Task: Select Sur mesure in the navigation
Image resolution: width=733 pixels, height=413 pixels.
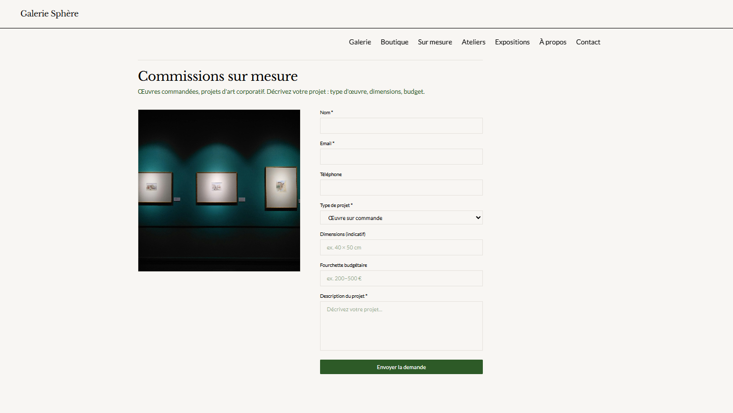Action: (x=434, y=42)
